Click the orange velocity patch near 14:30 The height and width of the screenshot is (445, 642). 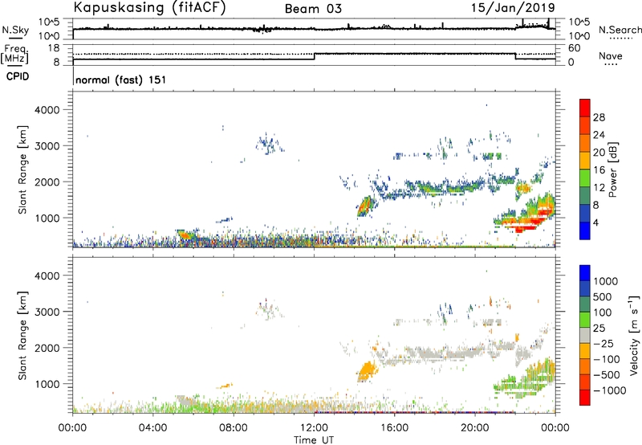(x=367, y=372)
